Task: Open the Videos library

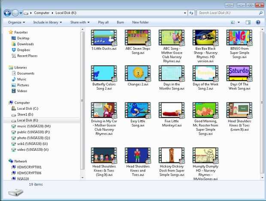Action: tap(19, 91)
